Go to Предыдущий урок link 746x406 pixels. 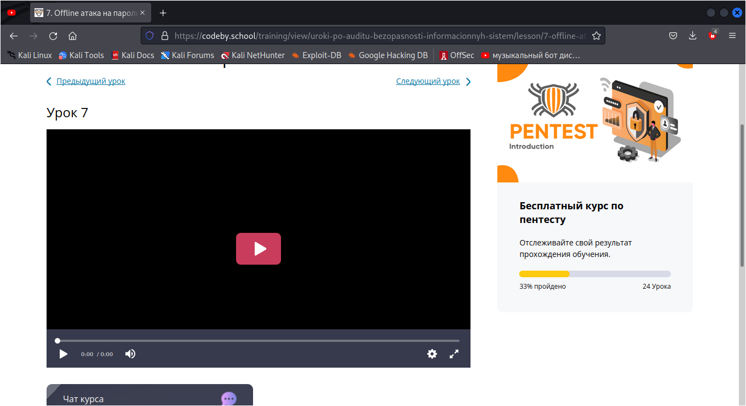pos(90,81)
